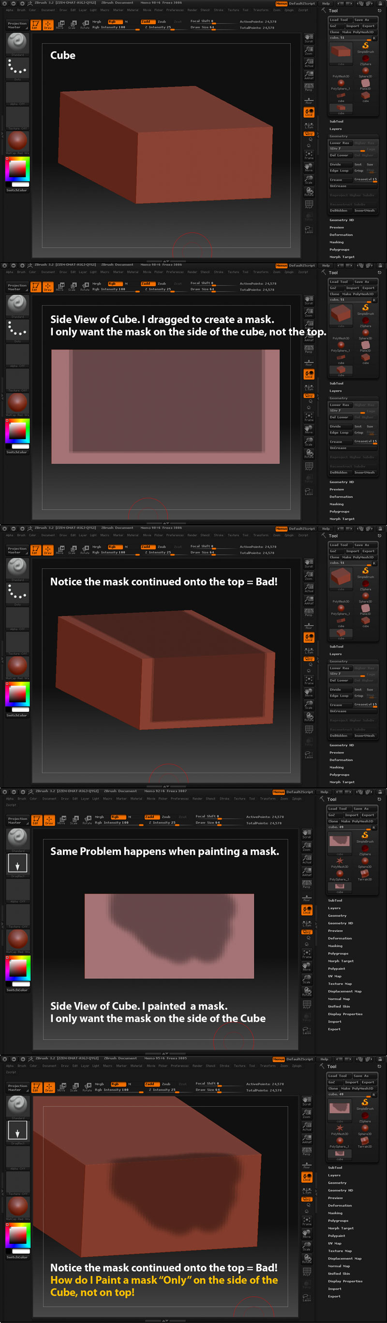Open MatCap Red Wax material in Cube screenshot
This screenshot has height=1323, width=387.
tap(17, 142)
